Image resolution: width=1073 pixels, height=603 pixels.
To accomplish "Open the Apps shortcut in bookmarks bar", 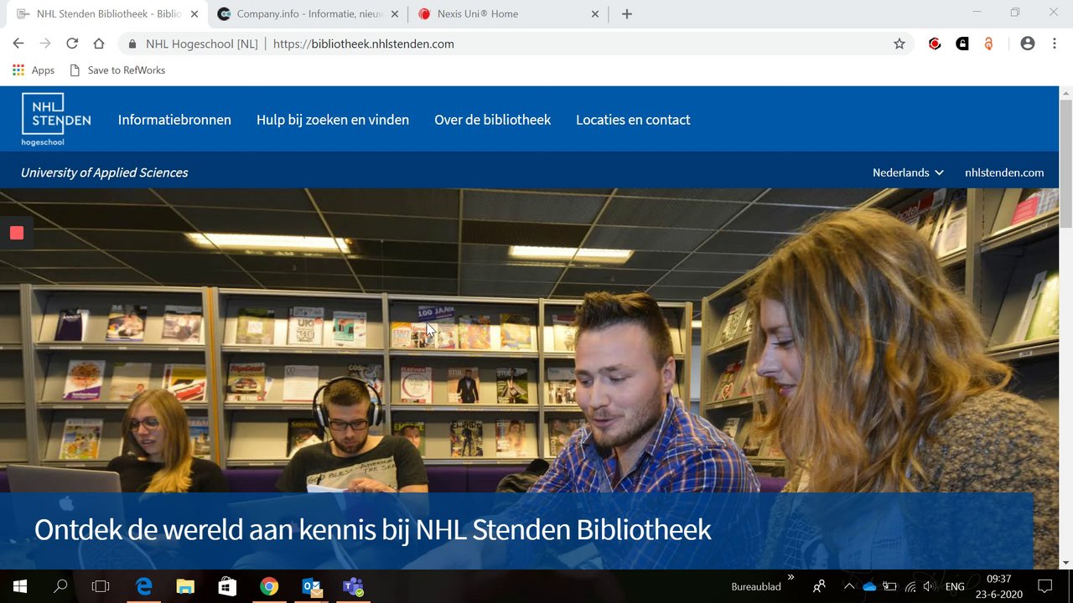I will pos(34,70).
